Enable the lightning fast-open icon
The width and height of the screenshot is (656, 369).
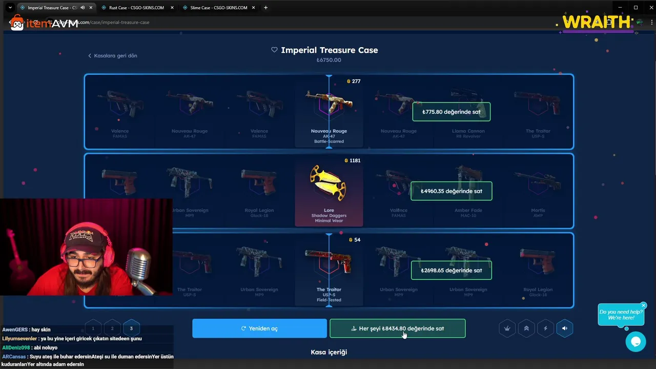[545, 329]
